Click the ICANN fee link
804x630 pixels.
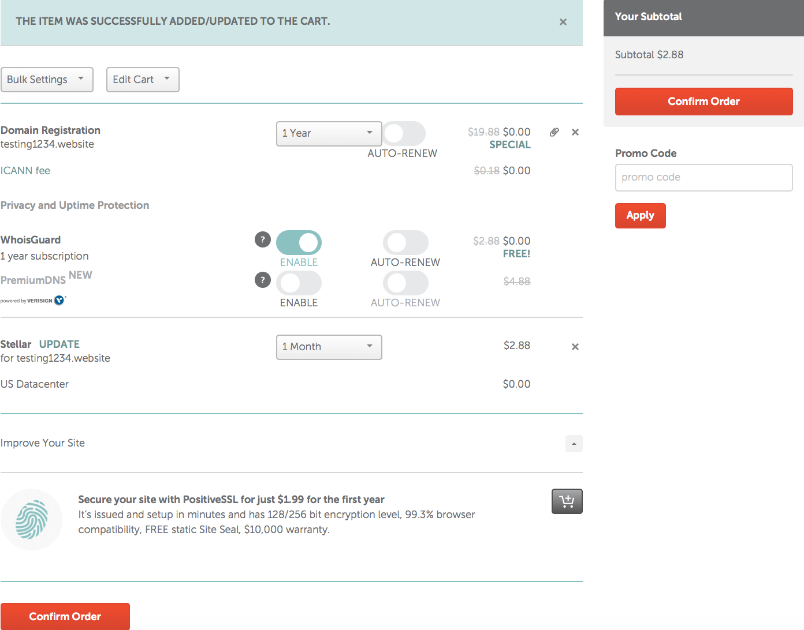coord(25,171)
